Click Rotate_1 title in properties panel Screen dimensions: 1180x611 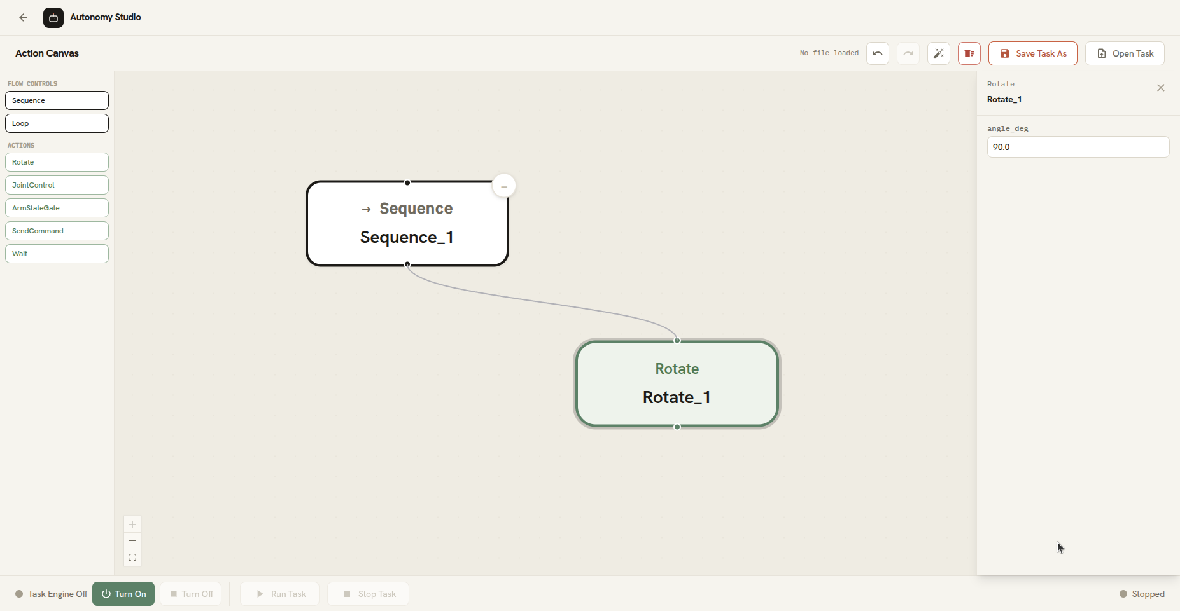click(x=1004, y=99)
